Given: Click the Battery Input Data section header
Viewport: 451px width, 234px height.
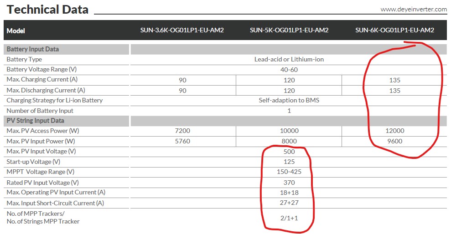Looking at the screenshot, I should point(32,49).
